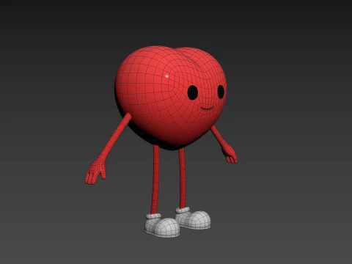Select the smaller hand on the right side

pos(230,154)
